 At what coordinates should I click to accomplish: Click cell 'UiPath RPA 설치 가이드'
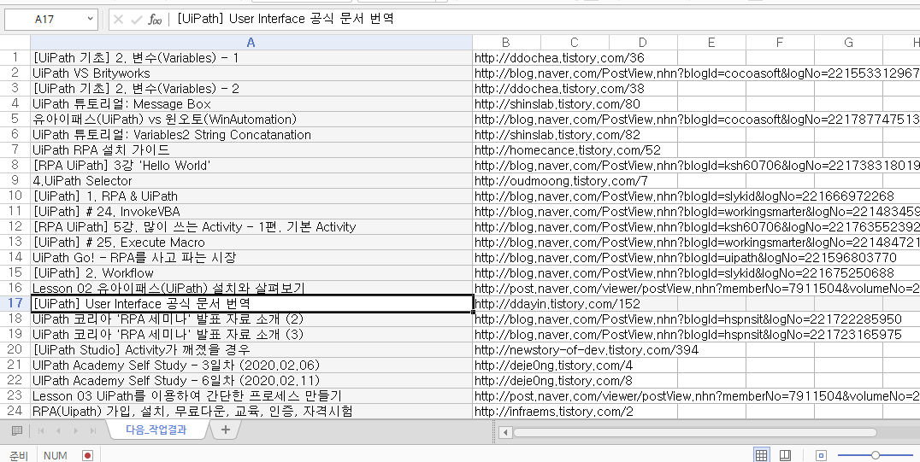pos(251,150)
